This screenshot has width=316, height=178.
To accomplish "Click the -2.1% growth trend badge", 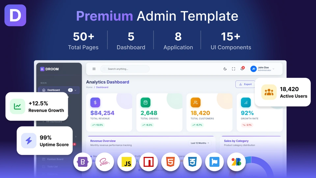I will tap(247, 125).
